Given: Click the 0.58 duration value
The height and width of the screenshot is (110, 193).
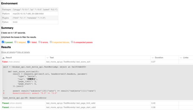Looking at the screenshot, I should coord(153,107).
